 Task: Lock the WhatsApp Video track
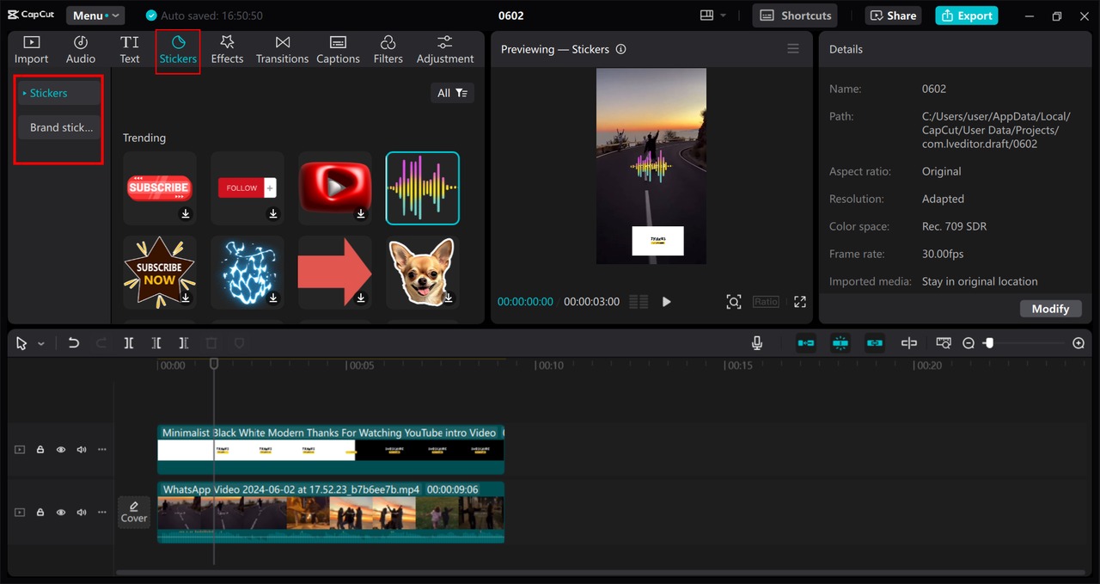pos(40,512)
